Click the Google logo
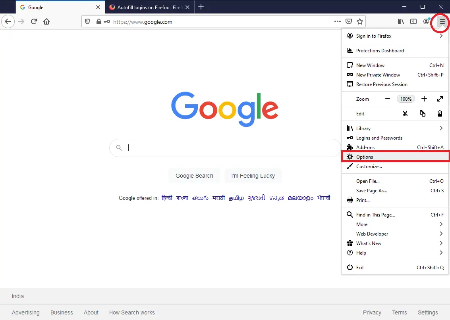 (x=225, y=109)
